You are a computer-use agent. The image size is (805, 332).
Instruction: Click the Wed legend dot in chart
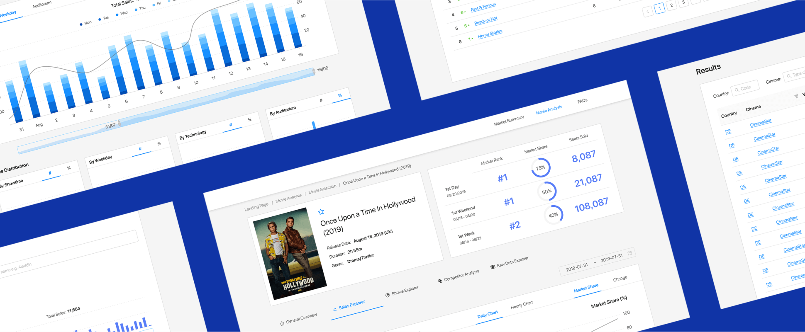117,15
